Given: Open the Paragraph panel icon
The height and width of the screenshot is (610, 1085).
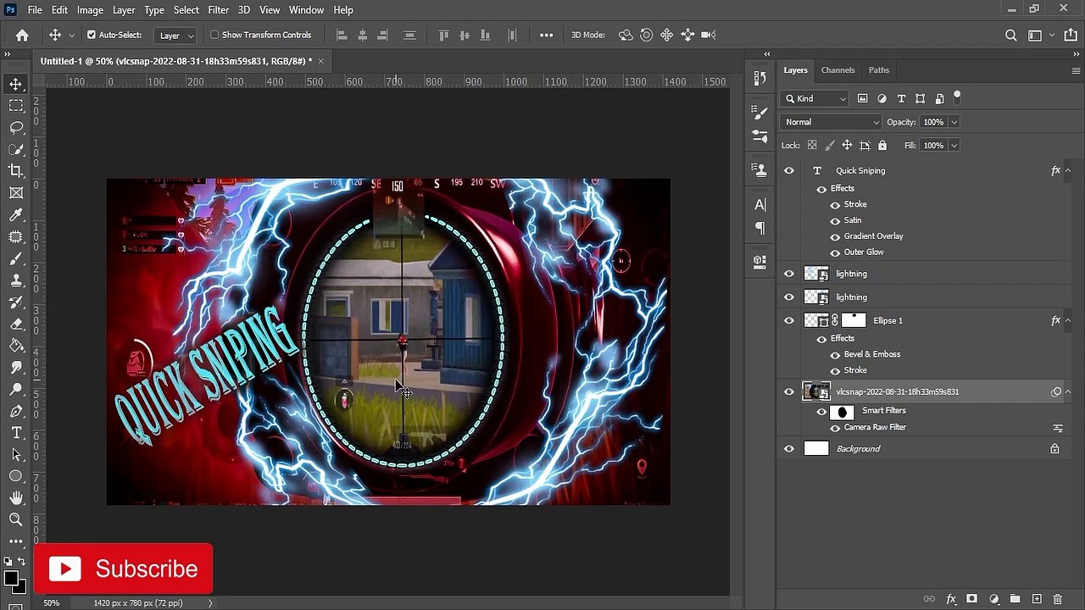Looking at the screenshot, I should tap(759, 228).
